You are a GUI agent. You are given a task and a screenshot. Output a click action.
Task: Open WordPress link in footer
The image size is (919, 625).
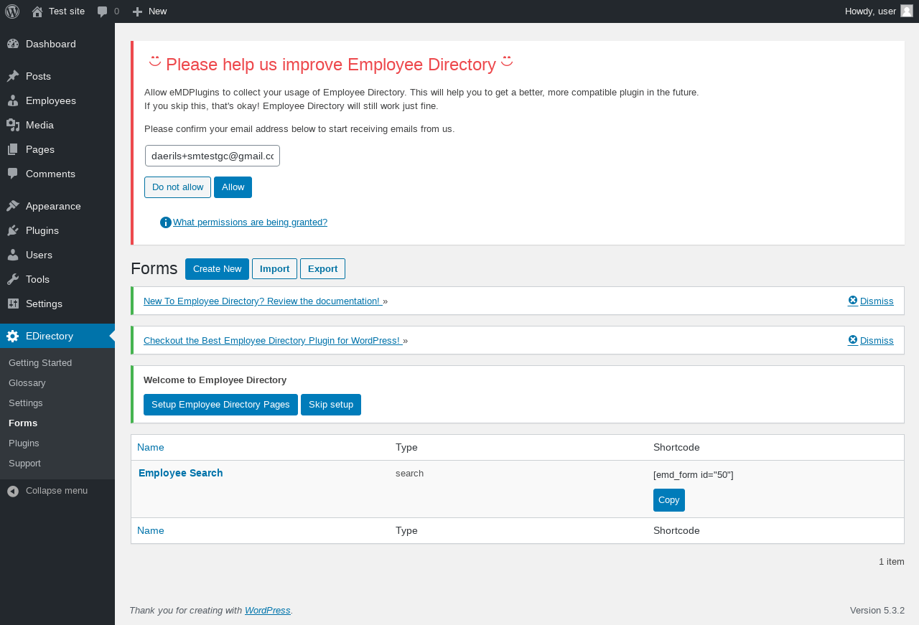tap(268, 611)
